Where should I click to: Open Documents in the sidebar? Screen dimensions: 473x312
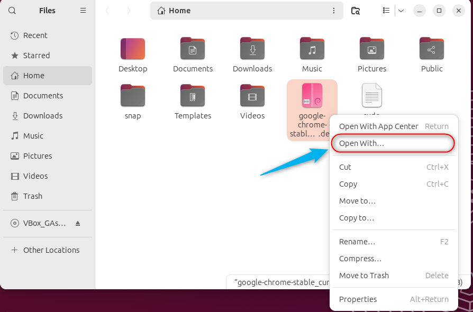coord(48,96)
